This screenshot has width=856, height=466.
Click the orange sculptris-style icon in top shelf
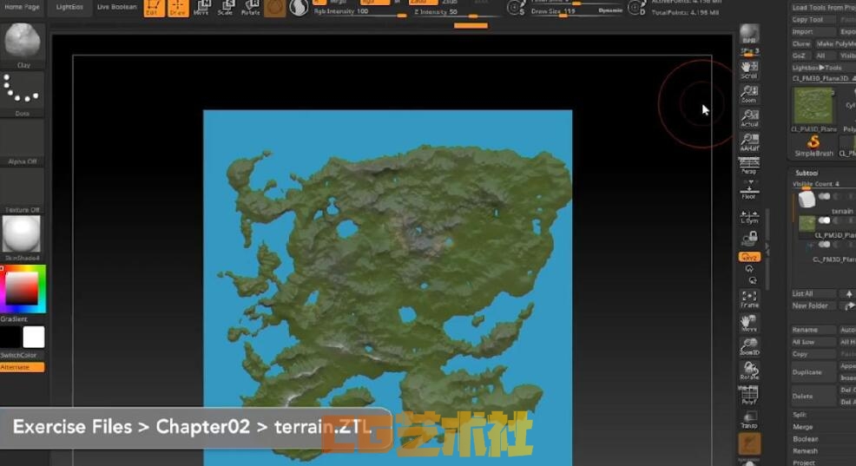[274, 8]
